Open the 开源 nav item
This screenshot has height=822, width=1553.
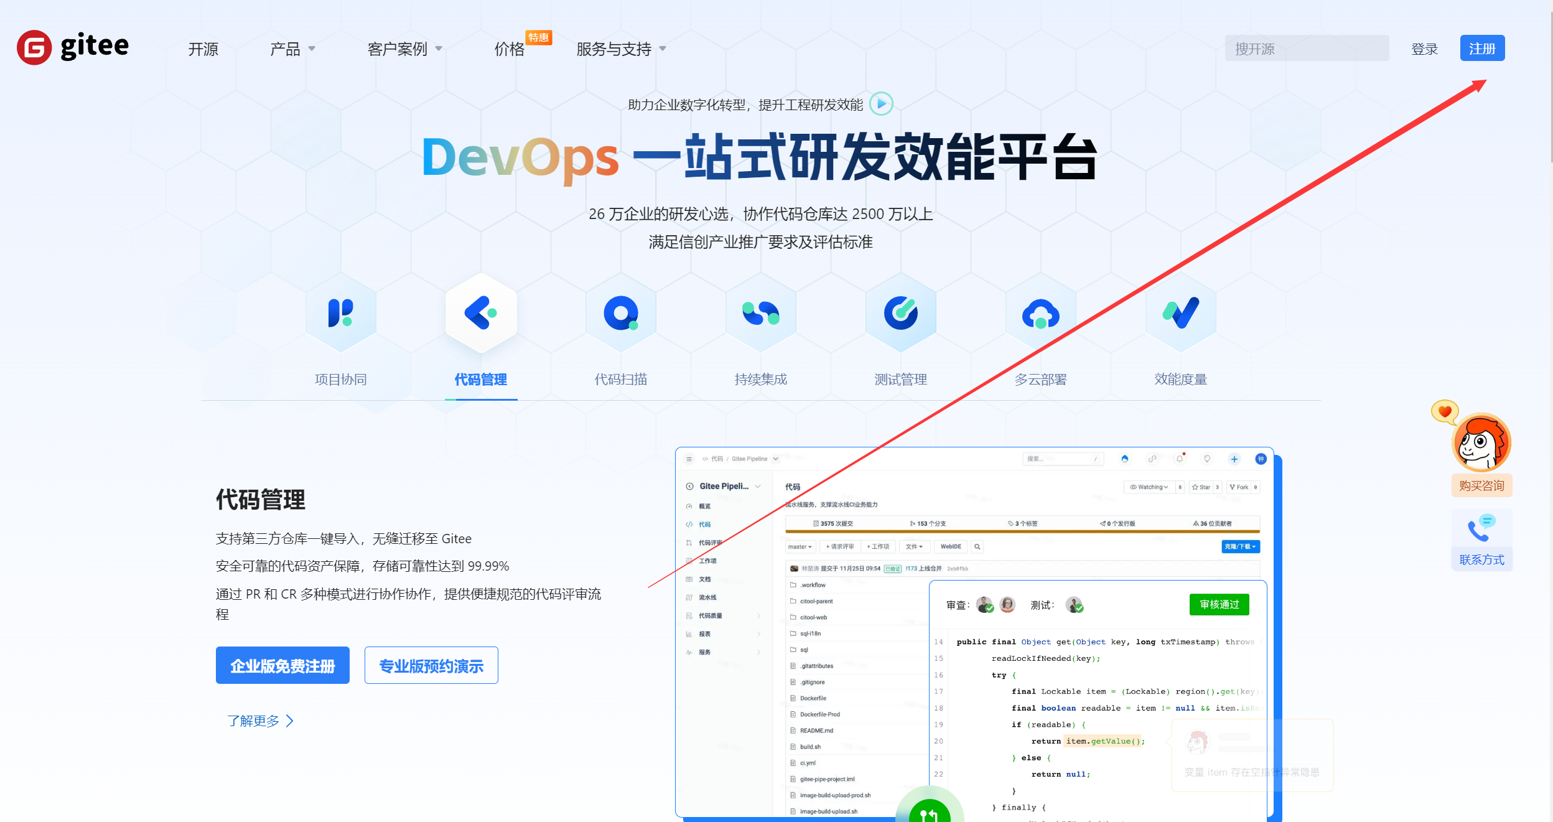(203, 49)
